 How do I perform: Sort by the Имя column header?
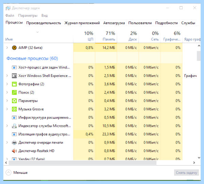click(38, 36)
